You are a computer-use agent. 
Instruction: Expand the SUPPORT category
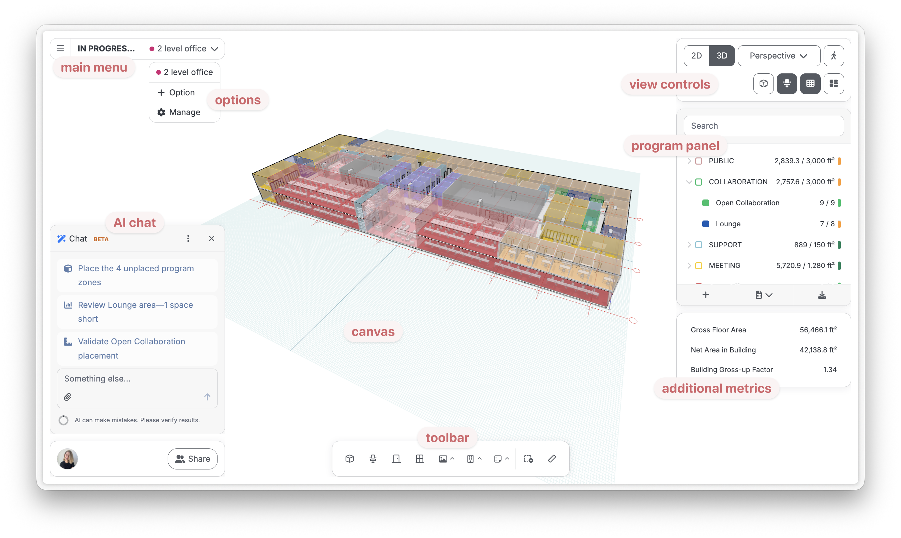[x=689, y=245]
